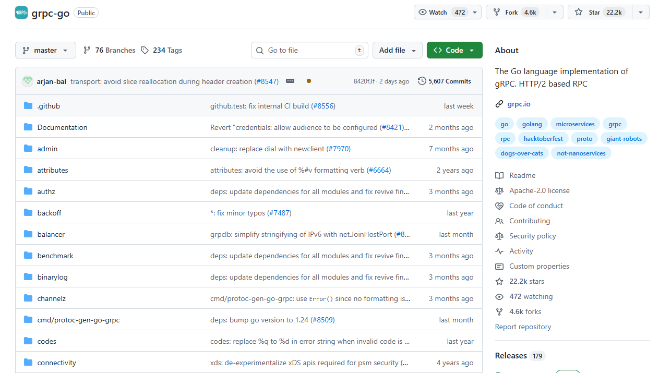Expand the Add file dropdown

(398, 50)
